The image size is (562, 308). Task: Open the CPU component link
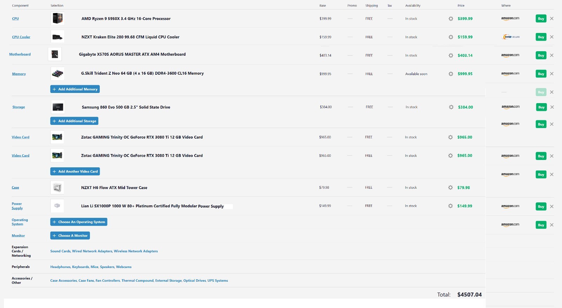tap(15, 19)
